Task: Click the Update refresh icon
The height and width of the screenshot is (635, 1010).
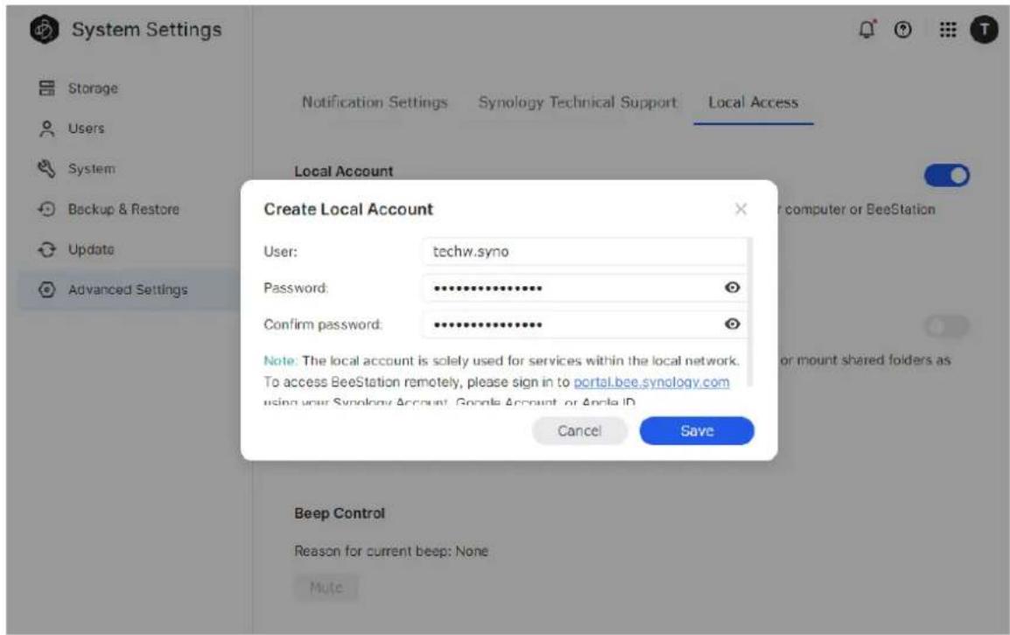Action: pos(46,249)
